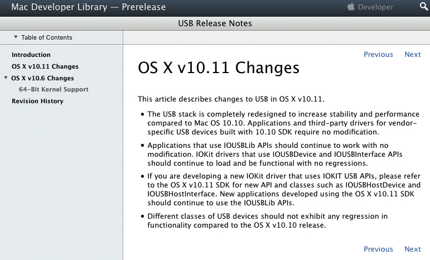The width and height of the screenshot is (430, 260).
Task: Open the Introduction section
Action: click(x=31, y=55)
